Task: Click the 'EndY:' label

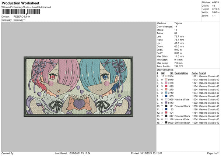Action: pyautogui.click(x=160, y=53)
